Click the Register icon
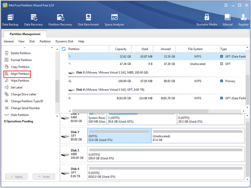The height and width of the screenshot is (188, 251). [243, 17]
